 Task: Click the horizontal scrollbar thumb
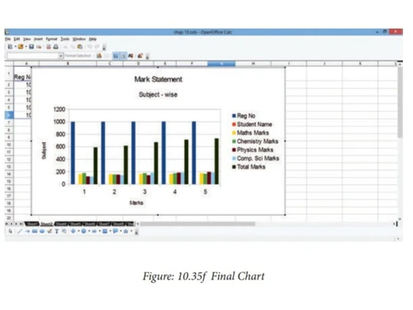197,224
